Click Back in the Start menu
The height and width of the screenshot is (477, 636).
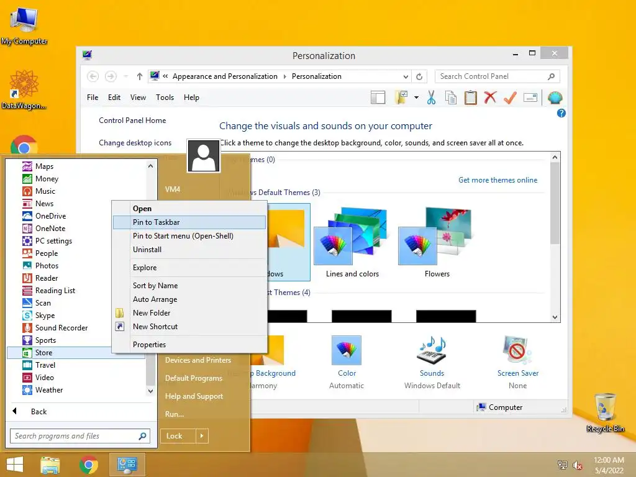pyautogui.click(x=39, y=412)
